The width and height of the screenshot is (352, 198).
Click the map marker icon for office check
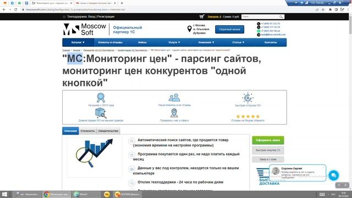tap(174, 113)
